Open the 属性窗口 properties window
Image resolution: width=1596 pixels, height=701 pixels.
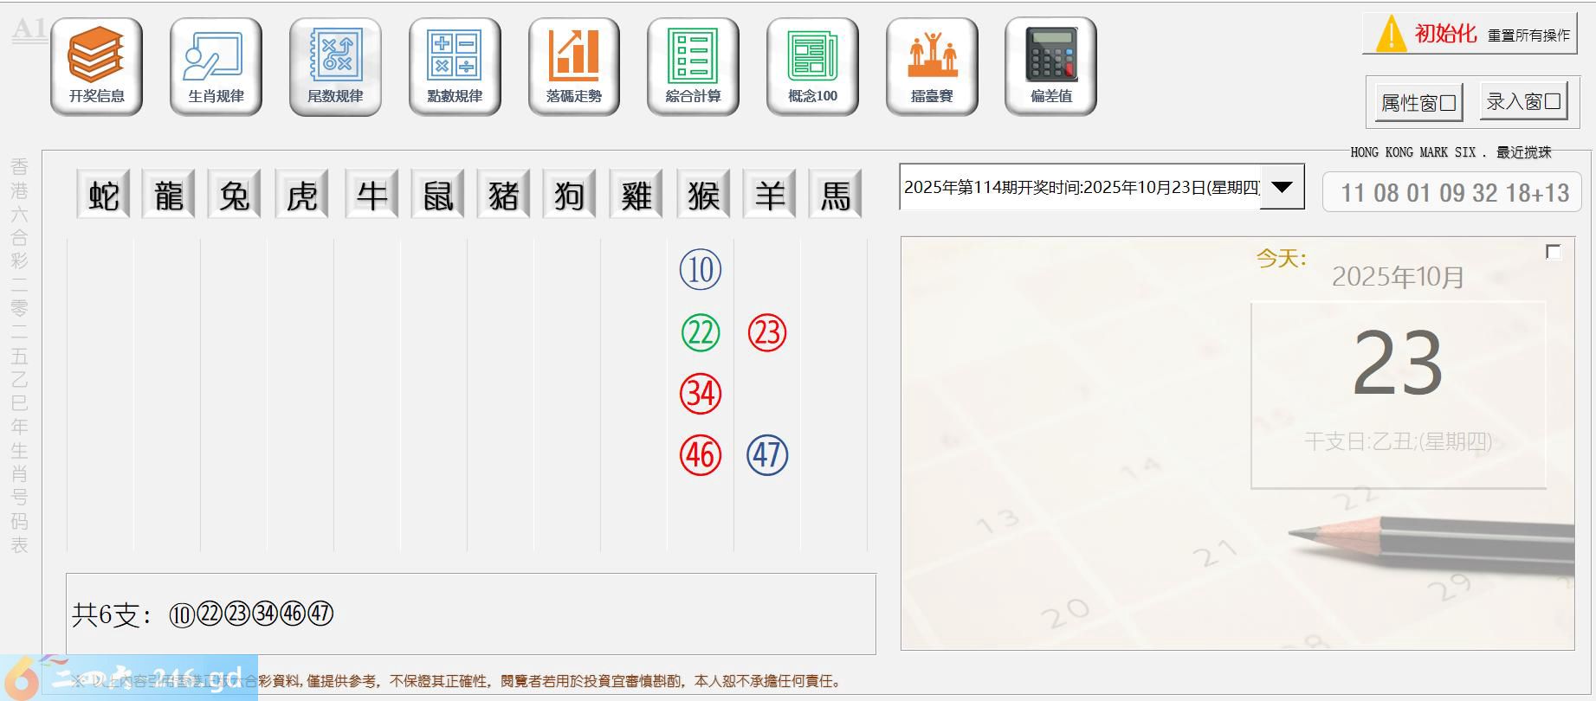pyautogui.click(x=1418, y=103)
